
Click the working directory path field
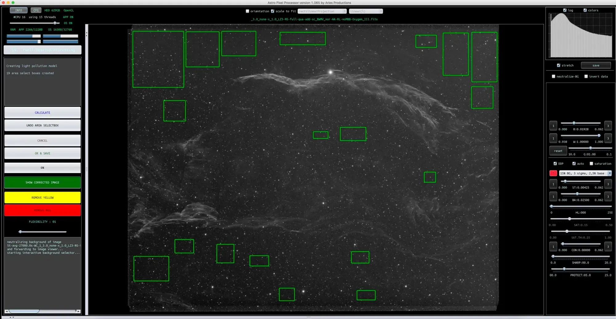[x=43, y=50]
